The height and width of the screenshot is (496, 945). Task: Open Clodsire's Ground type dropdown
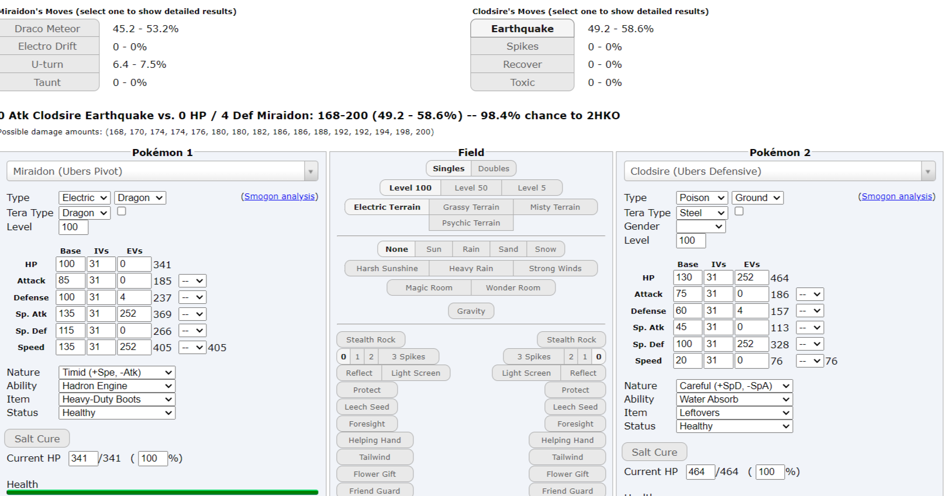pyautogui.click(x=757, y=198)
